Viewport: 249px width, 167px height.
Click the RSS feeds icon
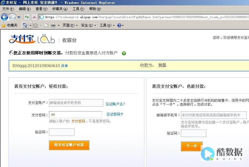(35, 25)
